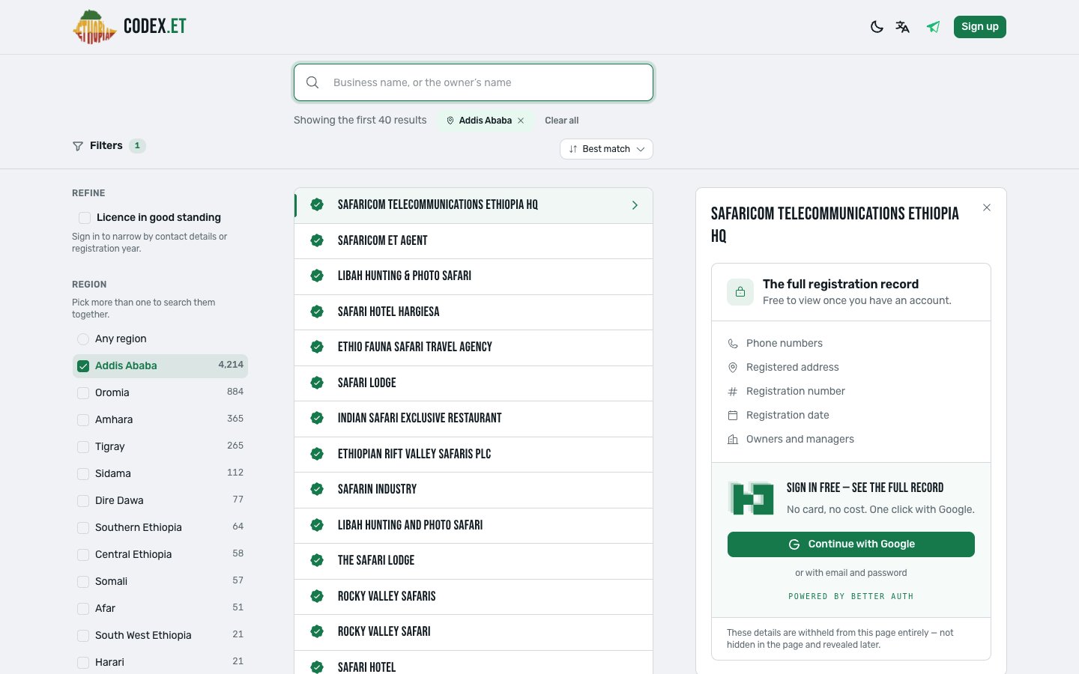This screenshot has width=1079, height=674.
Task: Check the Southern Ethiopia region checkbox
Action: click(83, 528)
